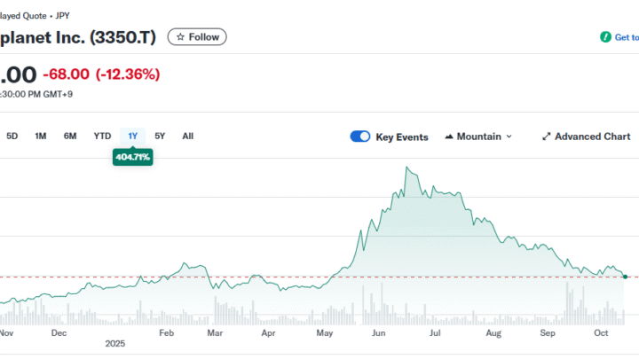
Task: Click the Sep label on the time axis
Action: pyautogui.click(x=548, y=333)
